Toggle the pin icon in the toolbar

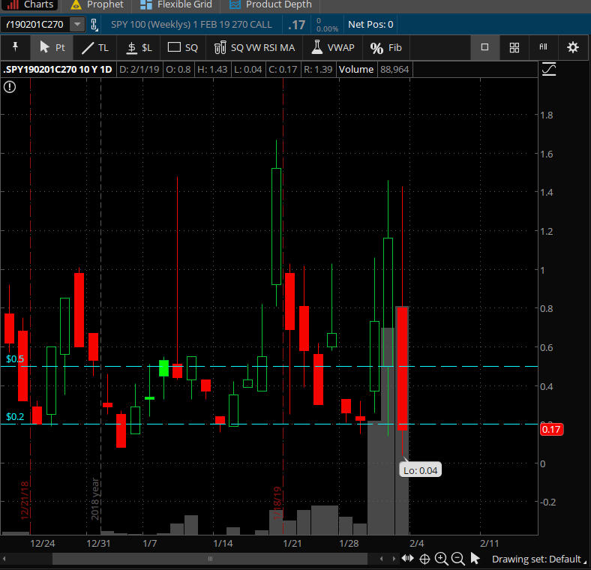click(x=15, y=47)
